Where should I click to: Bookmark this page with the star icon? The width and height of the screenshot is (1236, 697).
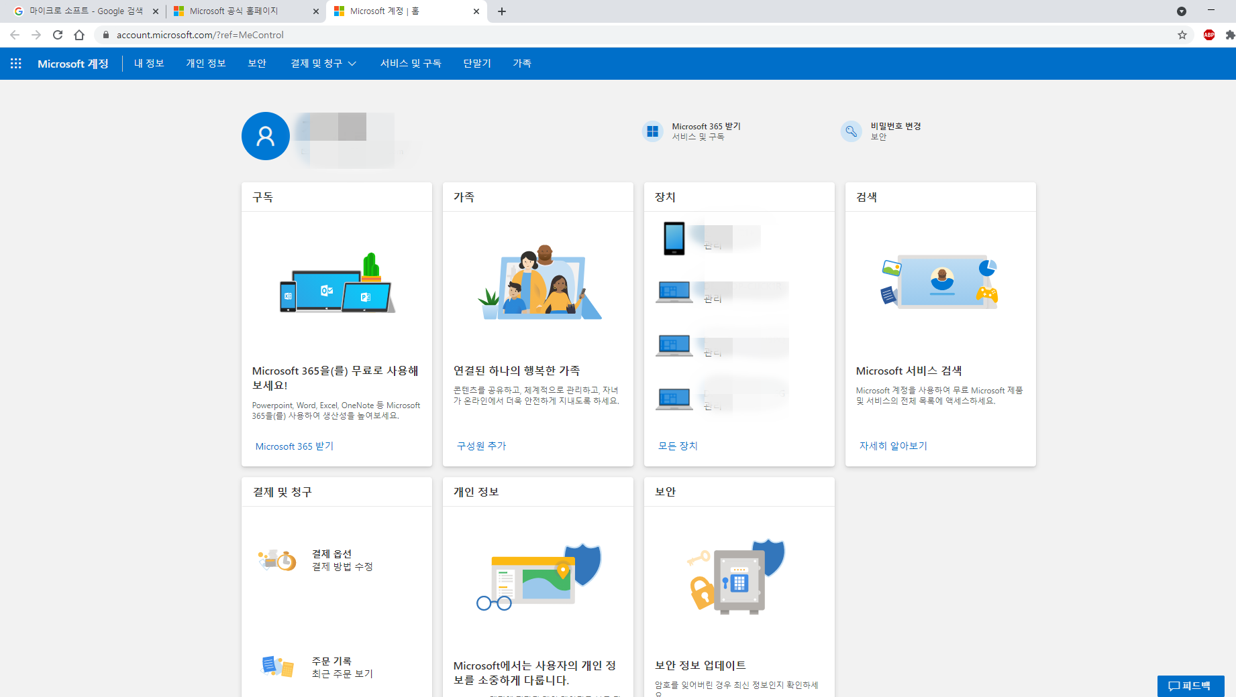(1182, 35)
